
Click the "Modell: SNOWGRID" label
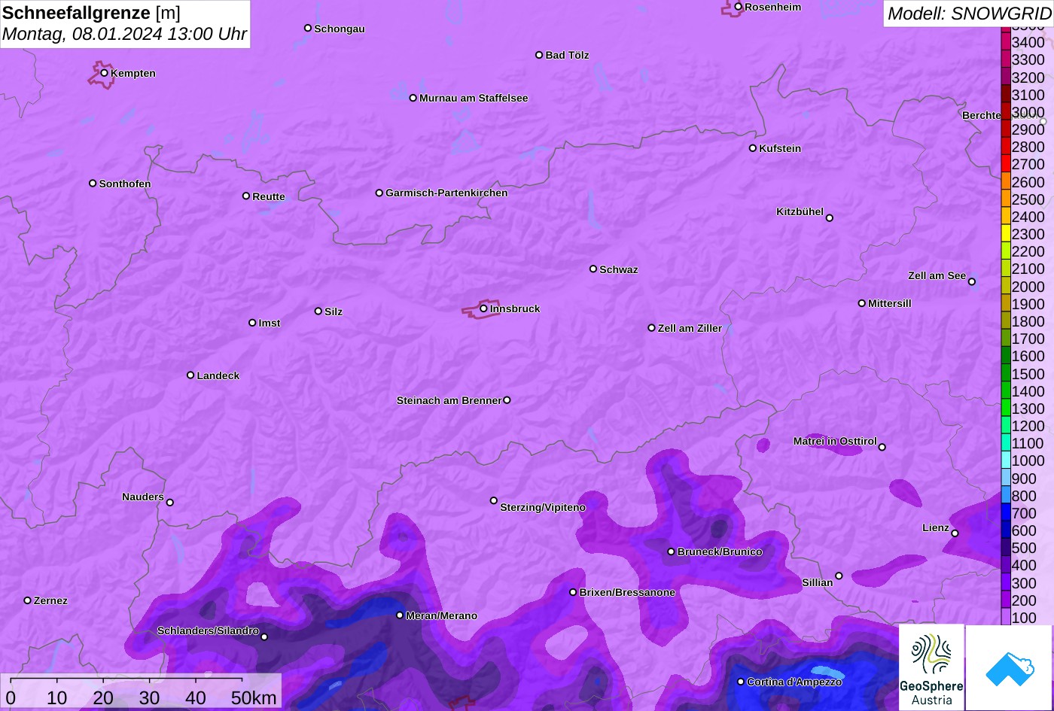point(969,13)
